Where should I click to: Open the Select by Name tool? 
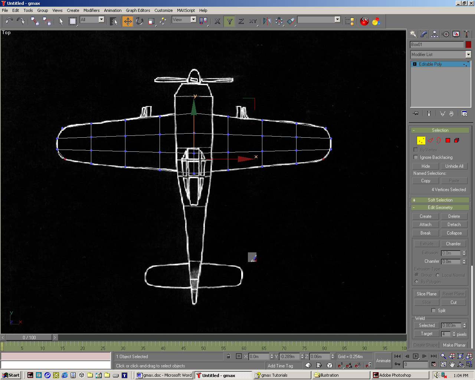(114, 22)
